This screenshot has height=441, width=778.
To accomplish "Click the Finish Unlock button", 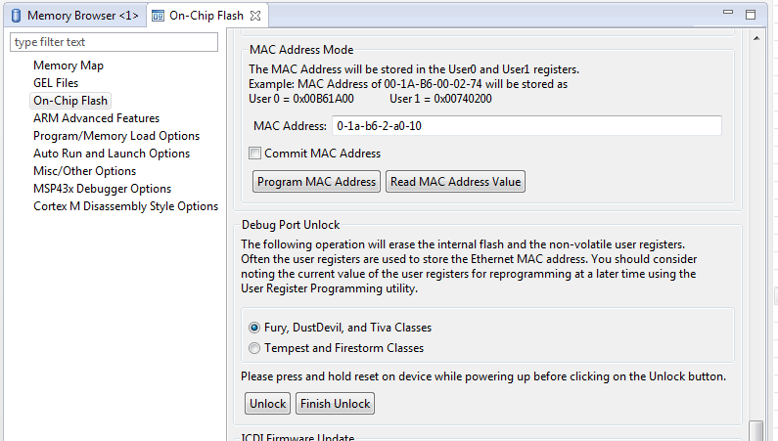I will click(x=336, y=403).
